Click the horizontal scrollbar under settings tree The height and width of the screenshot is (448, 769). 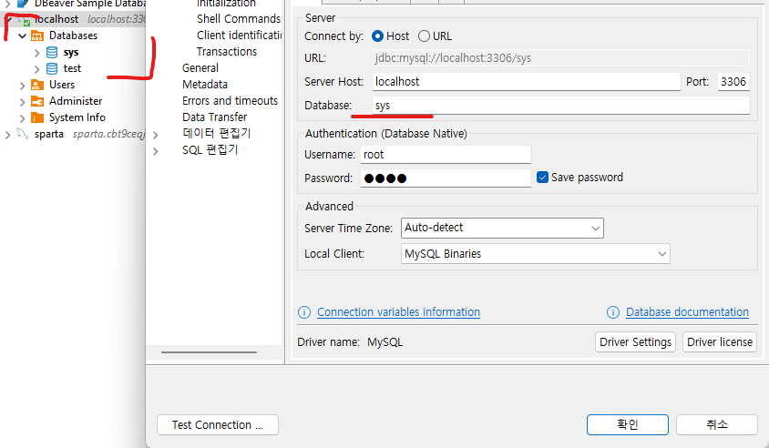click(x=209, y=351)
